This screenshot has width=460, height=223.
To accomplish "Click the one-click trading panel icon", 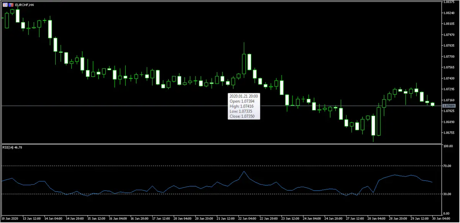I will pyautogui.click(x=5, y=5).
